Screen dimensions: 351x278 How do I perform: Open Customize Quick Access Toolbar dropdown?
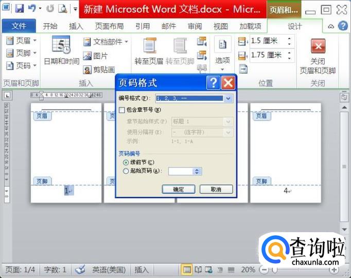[x=76, y=9]
